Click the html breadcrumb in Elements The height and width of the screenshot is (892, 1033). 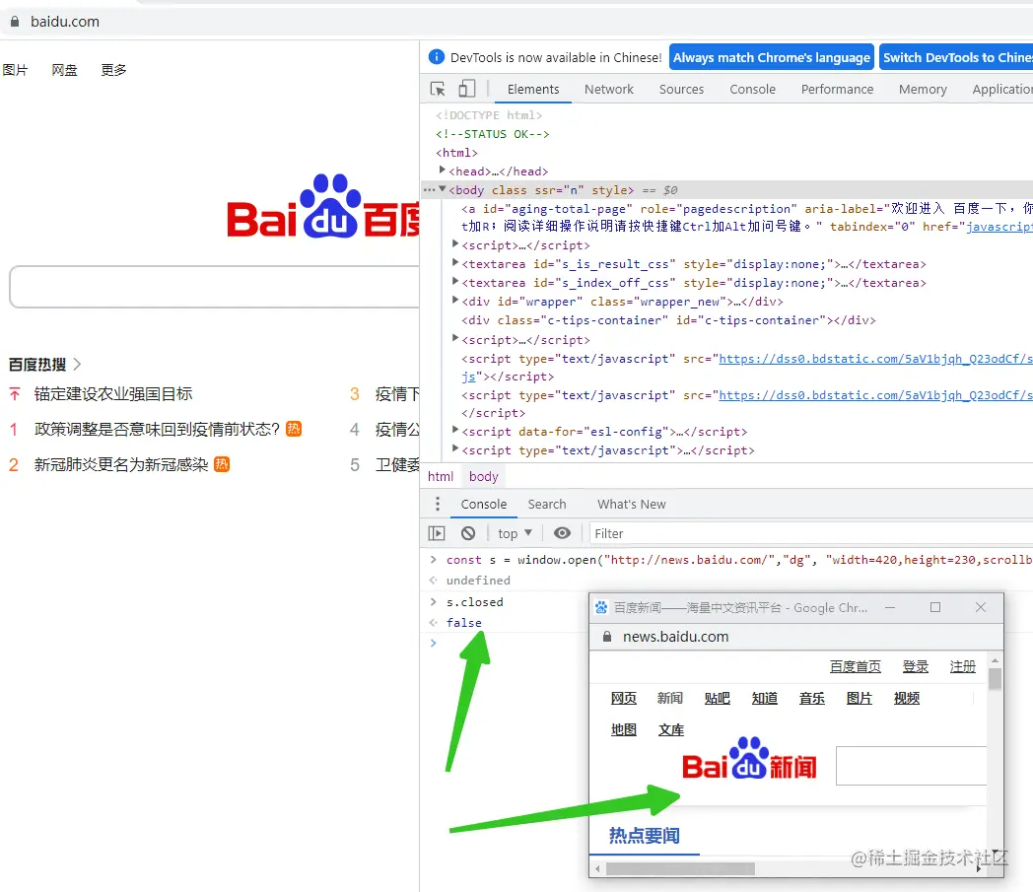440,476
